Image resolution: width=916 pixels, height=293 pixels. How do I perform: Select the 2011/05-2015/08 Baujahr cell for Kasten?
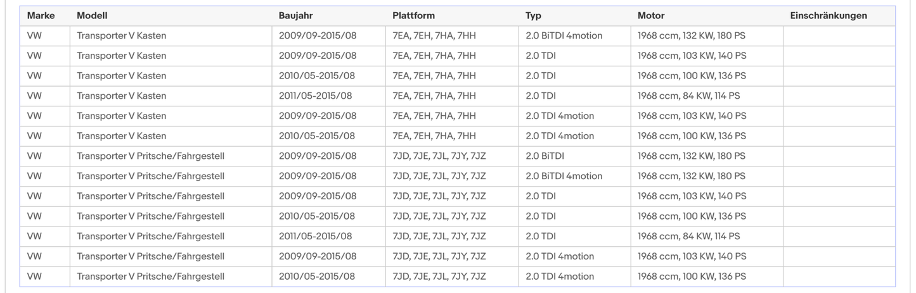[x=316, y=96]
